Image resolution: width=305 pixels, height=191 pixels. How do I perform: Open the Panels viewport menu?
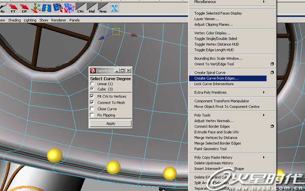(75, 20)
